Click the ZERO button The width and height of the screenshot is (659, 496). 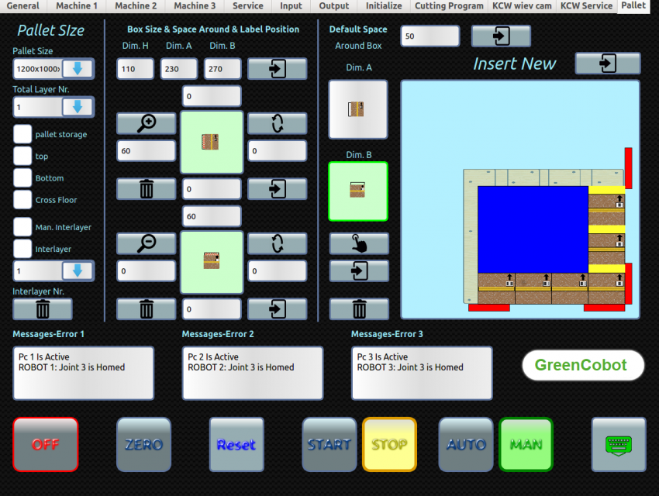coord(143,444)
